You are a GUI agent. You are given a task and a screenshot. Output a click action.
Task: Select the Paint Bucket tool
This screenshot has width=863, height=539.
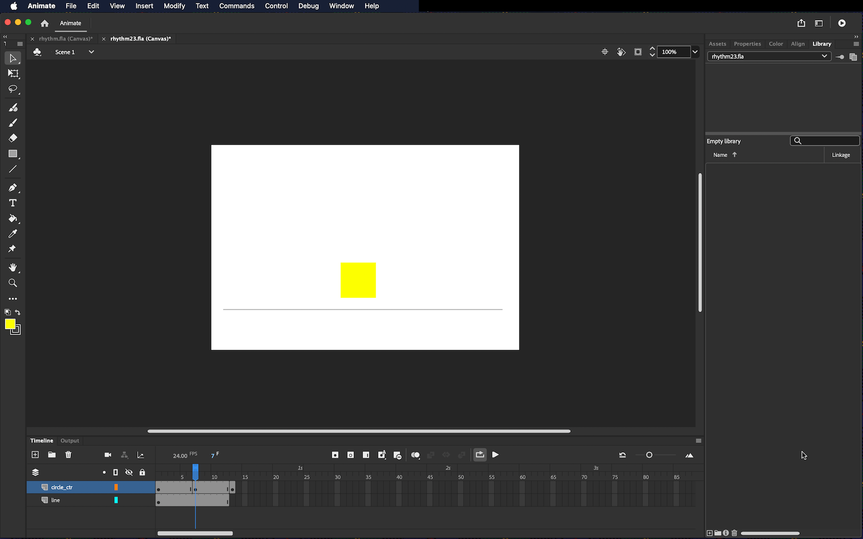[x=13, y=219]
